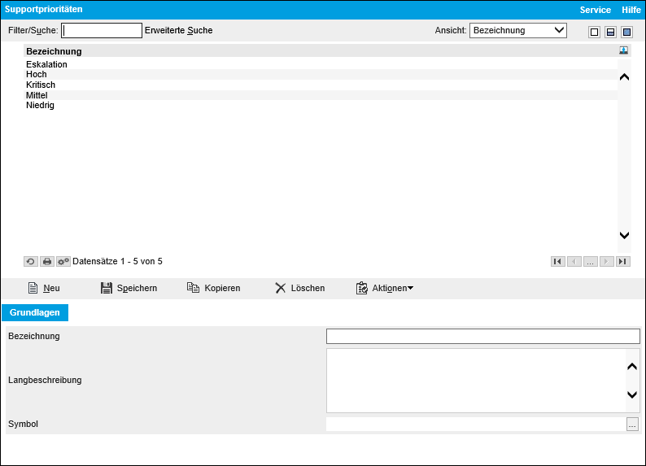The image size is (646, 466).
Task: Click the refresh list icon
Action: [30, 261]
